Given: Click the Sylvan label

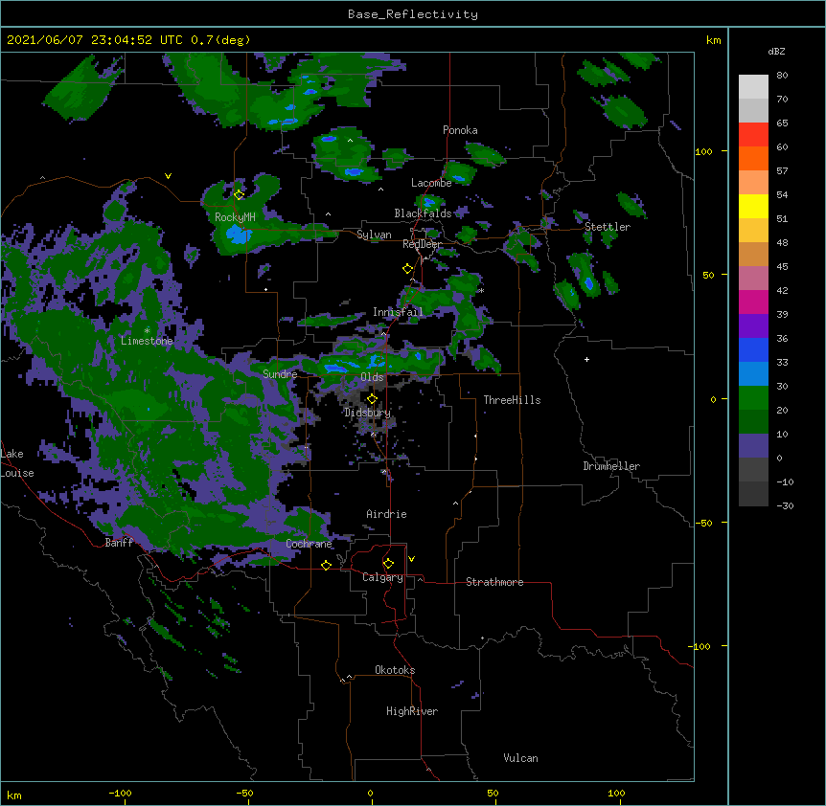Looking at the screenshot, I should [x=374, y=235].
